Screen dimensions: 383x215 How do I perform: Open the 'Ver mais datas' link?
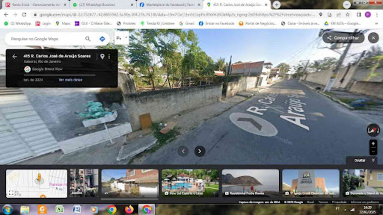point(70,80)
